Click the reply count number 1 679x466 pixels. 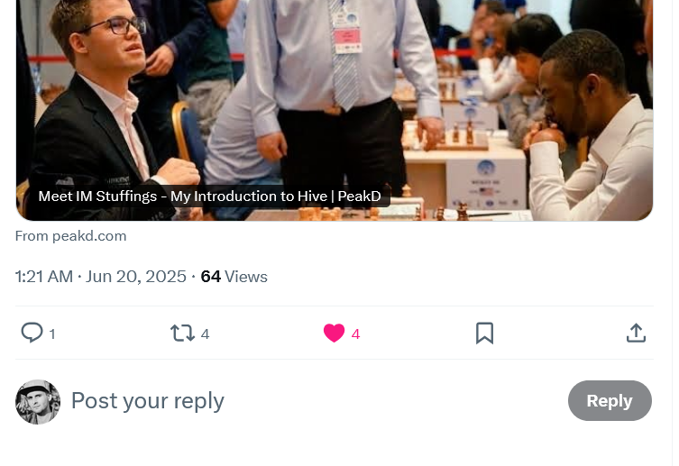pyautogui.click(x=52, y=334)
